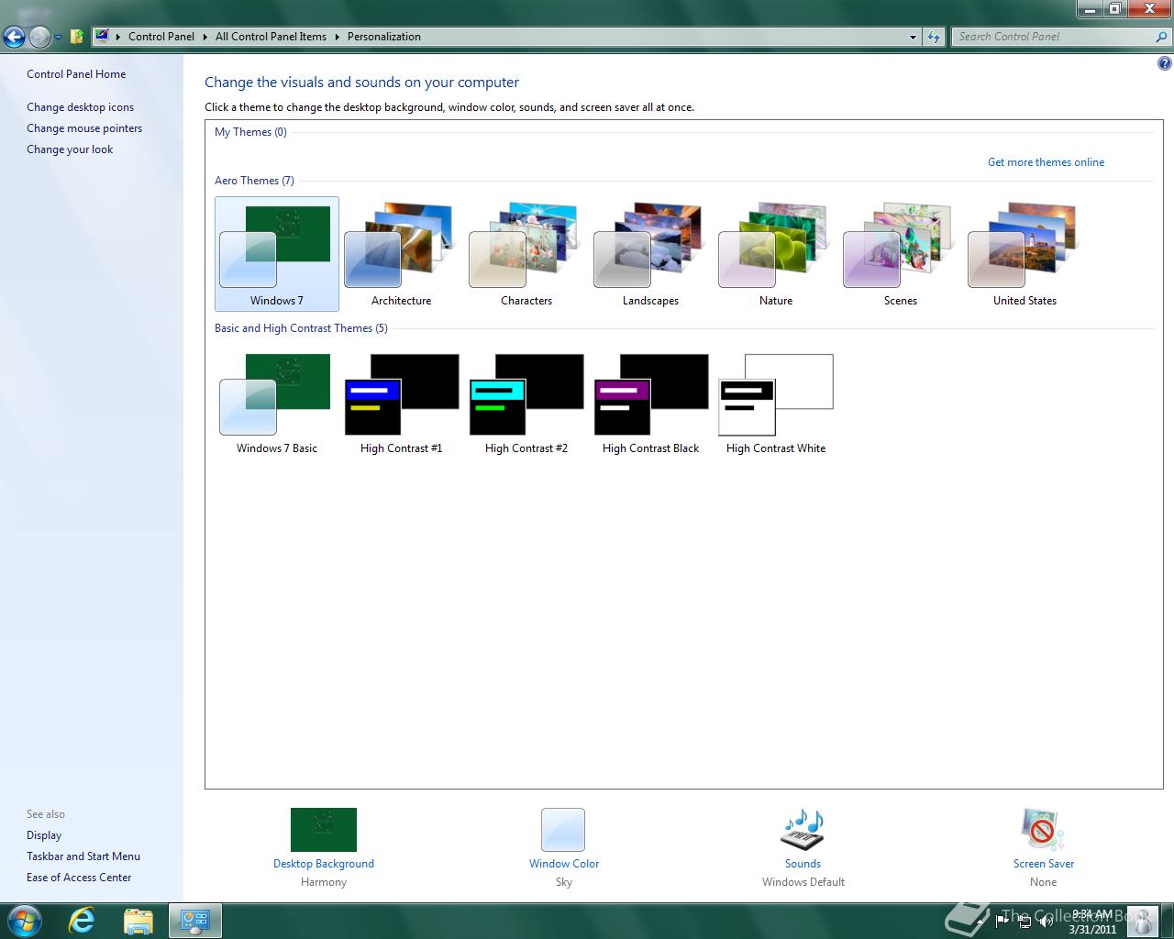Open Change mouse pointers link
Screen dimensions: 1174x939
[x=84, y=128]
